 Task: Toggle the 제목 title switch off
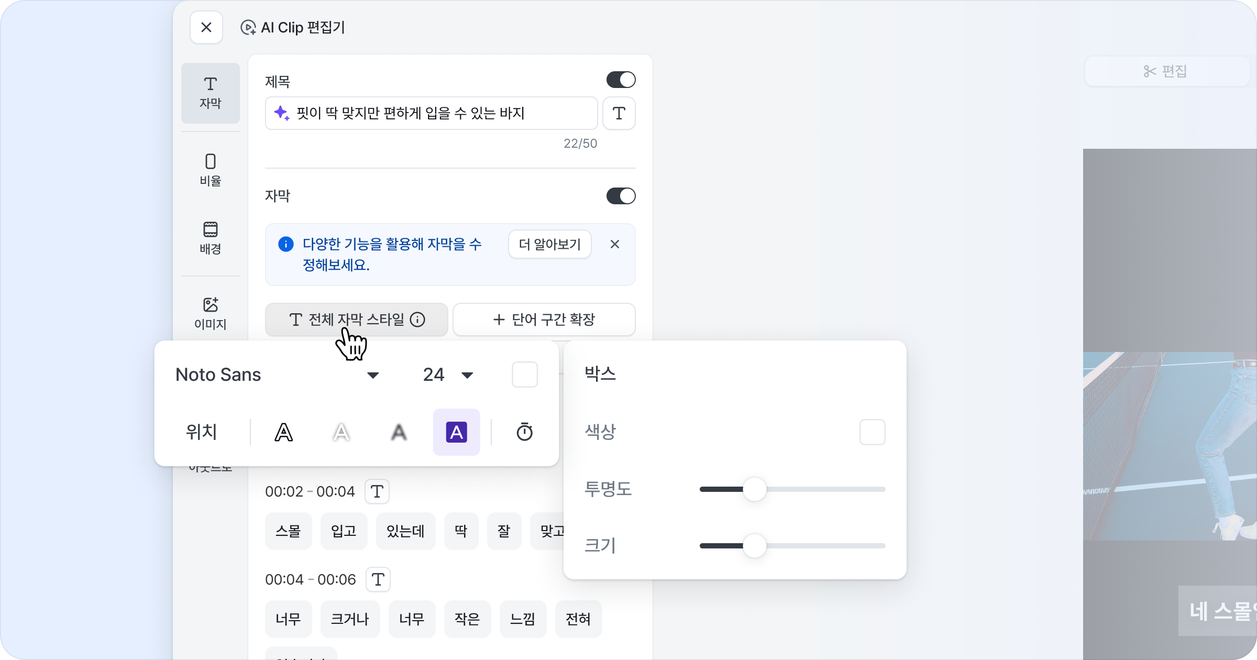pyautogui.click(x=621, y=80)
